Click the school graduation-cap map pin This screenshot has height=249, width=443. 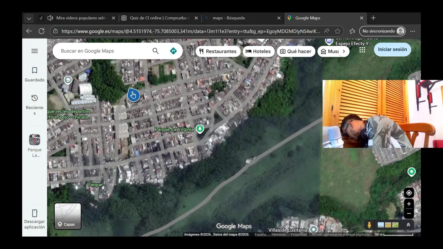point(68,80)
